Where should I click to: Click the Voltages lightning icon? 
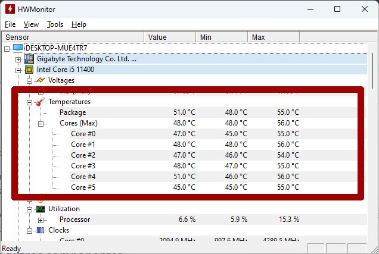(41, 80)
